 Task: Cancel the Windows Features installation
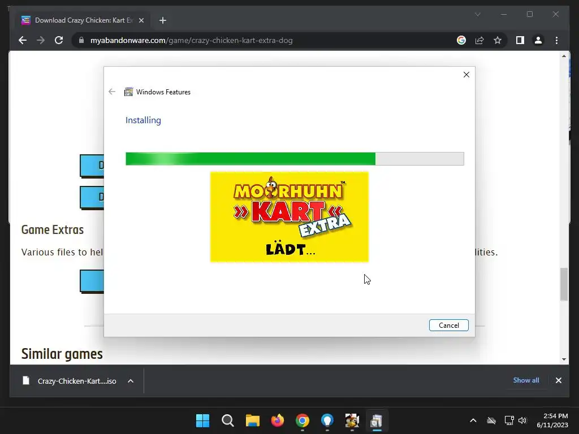pos(448,325)
